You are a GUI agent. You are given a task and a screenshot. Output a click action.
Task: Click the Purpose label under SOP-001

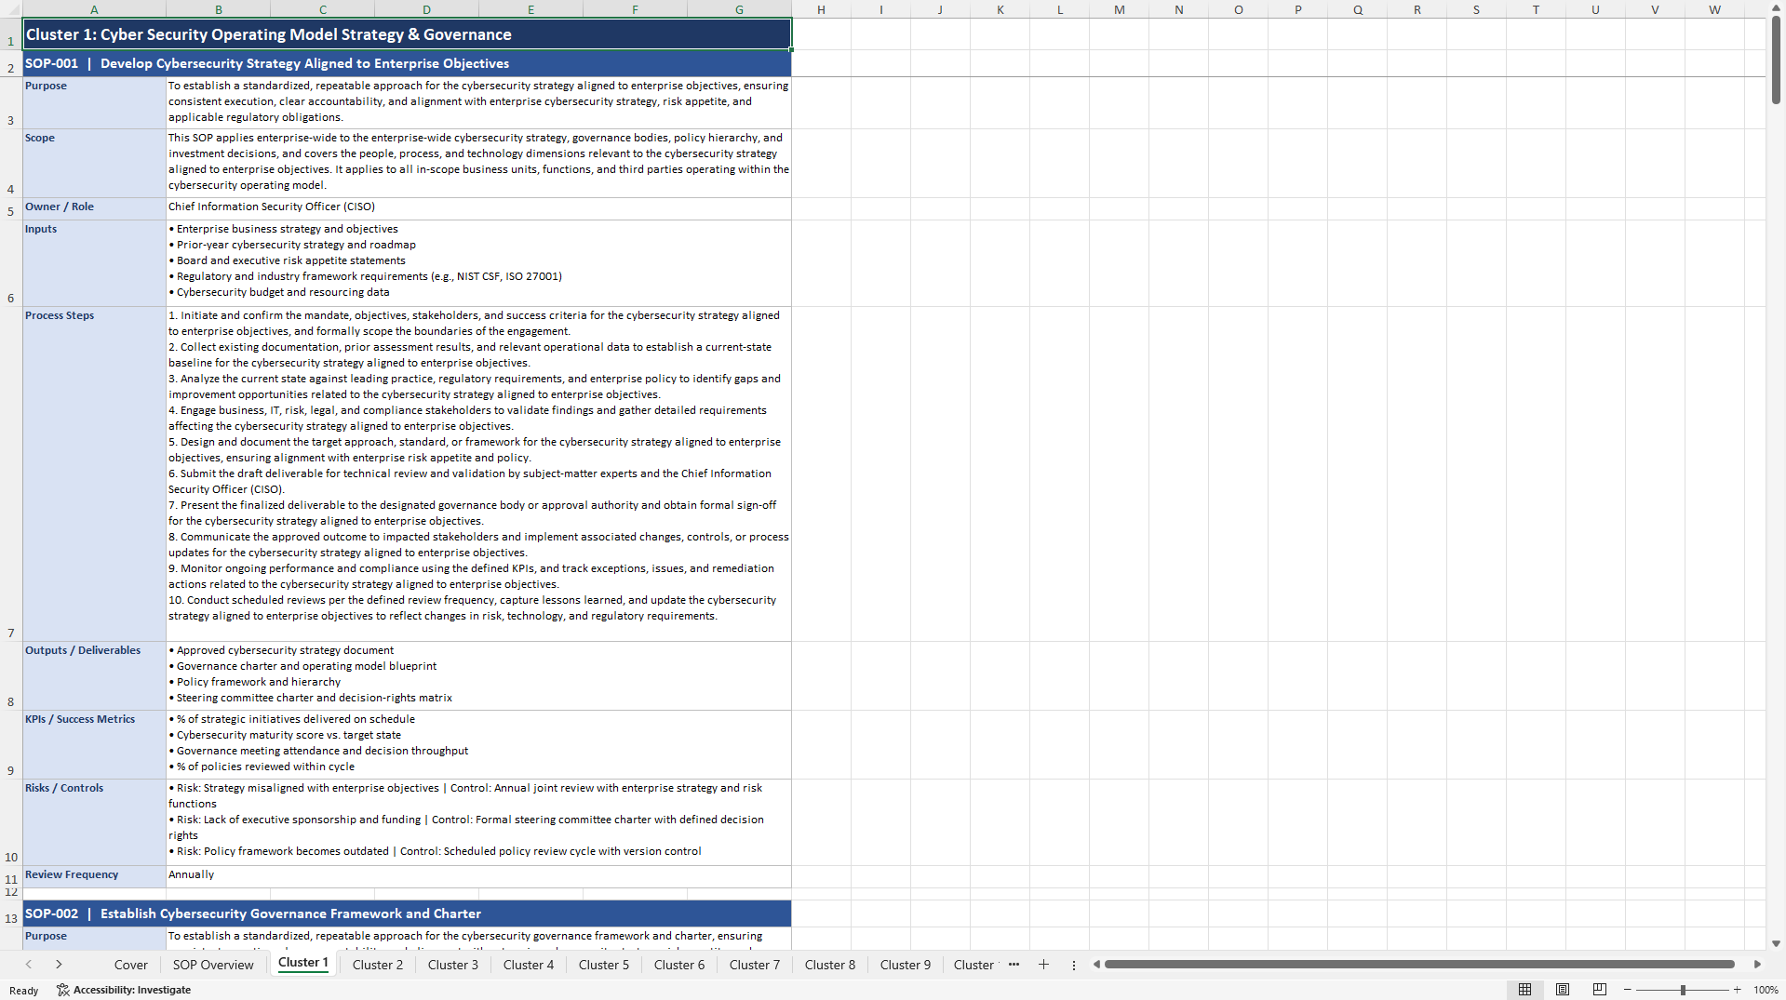(x=94, y=102)
